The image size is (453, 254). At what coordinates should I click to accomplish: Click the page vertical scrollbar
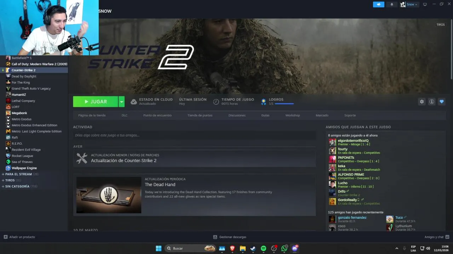[x=452, y=49]
